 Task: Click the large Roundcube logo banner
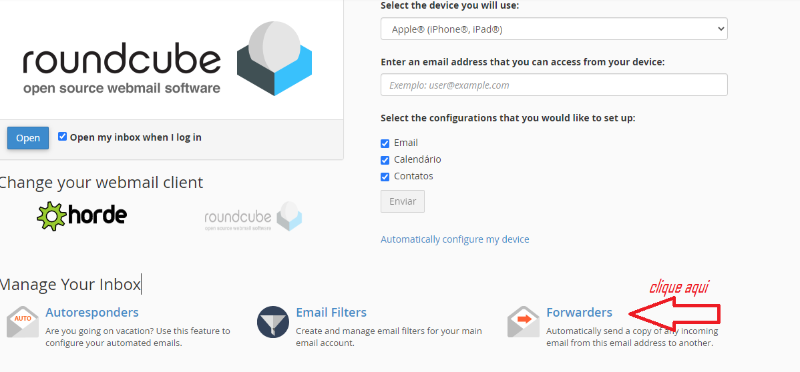[168, 59]
